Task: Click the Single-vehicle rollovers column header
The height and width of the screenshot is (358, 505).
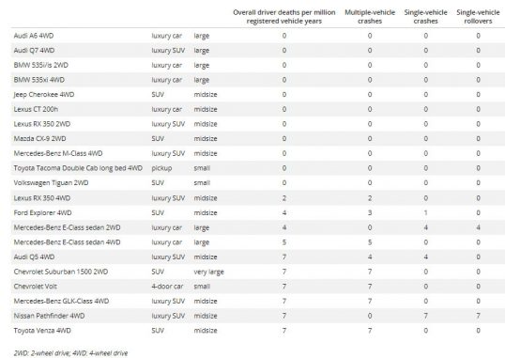Action: pos(478,17)
